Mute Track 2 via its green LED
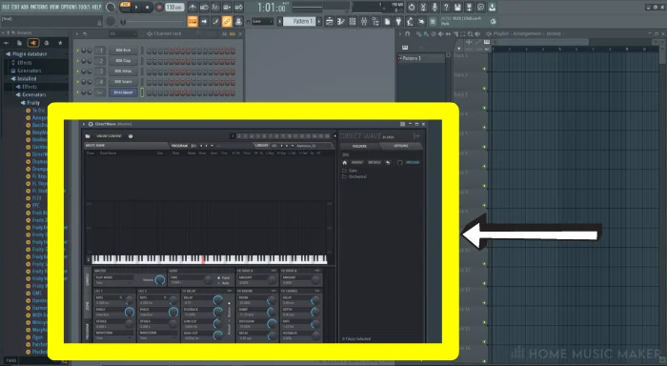Viewport: 667px width, 366px height. pyautogui.click(x=484, y=89)
